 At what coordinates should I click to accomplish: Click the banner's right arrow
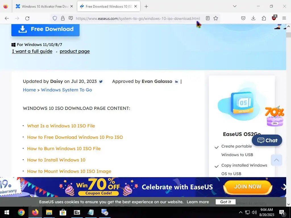[284, 187]
